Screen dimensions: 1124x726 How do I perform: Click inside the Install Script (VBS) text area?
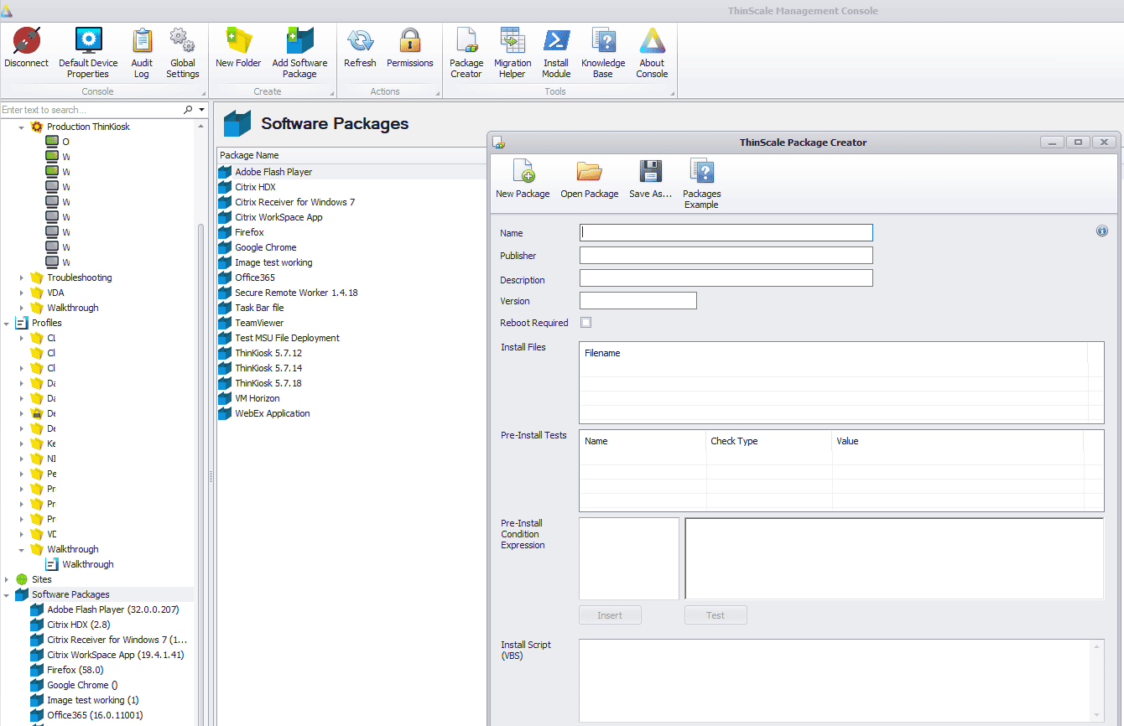coord(835,681)
